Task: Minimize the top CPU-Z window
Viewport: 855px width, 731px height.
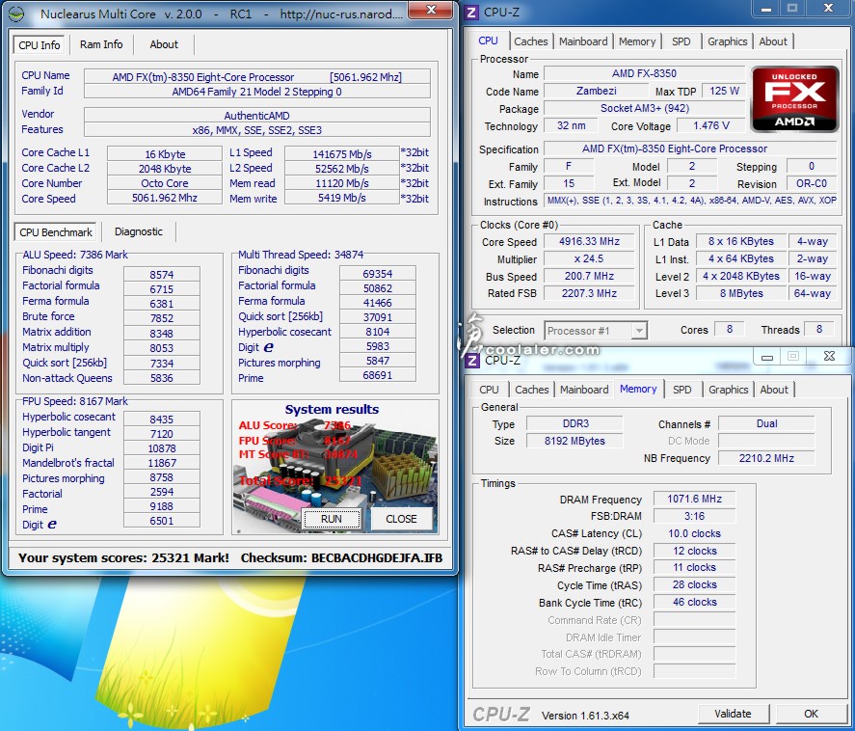Action: 765,8
